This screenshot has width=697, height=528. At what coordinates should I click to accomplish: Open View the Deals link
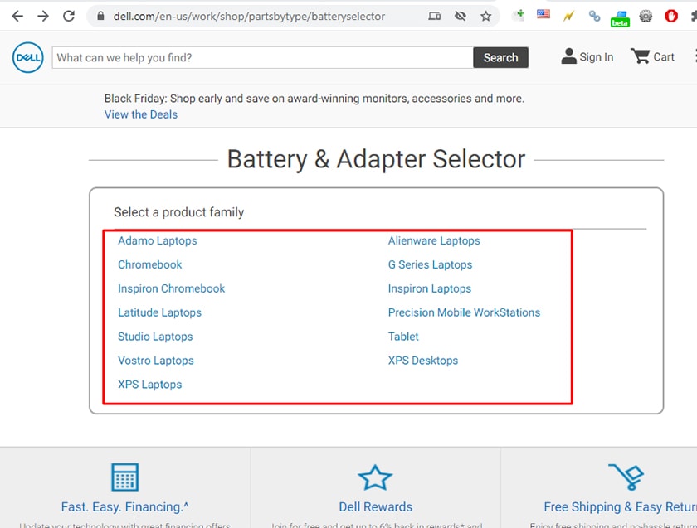coord(140,114)
